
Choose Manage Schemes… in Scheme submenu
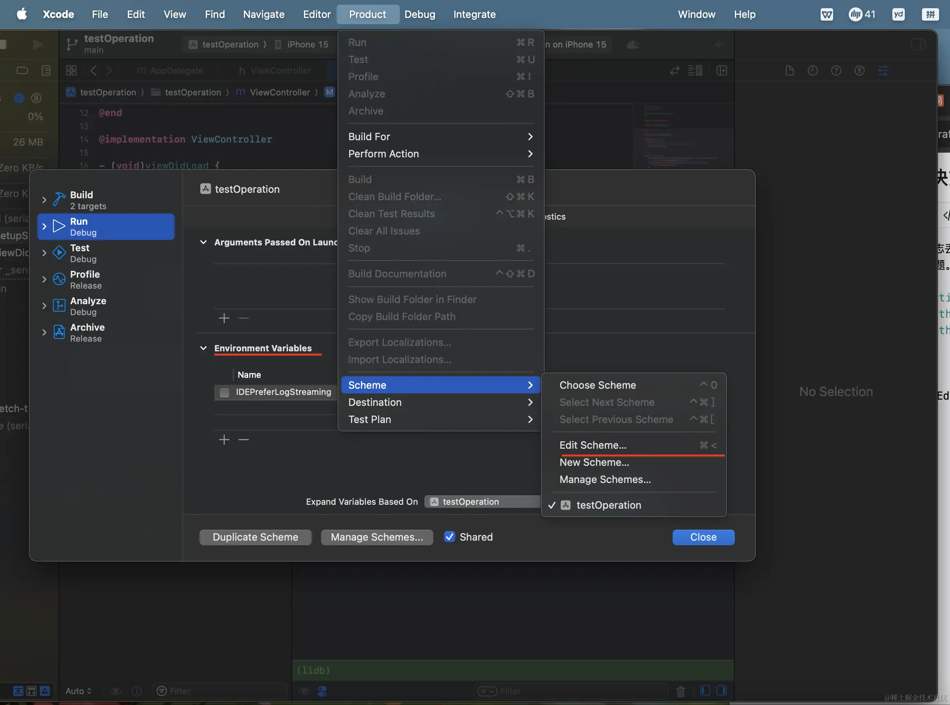634,479
